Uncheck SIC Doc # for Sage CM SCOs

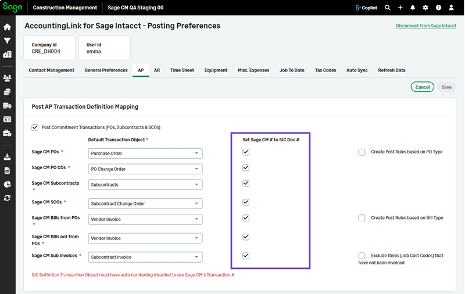click(x=246, y=202)
